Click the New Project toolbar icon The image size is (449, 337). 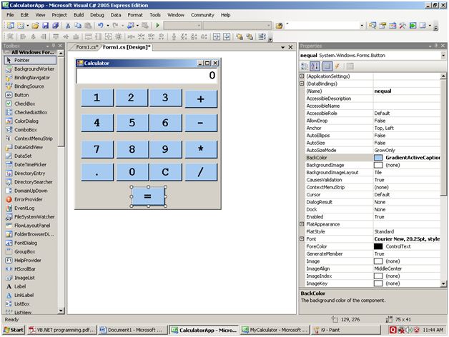point(11,26)
